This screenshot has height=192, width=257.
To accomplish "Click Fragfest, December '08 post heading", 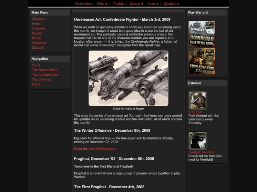I will click(x=114, y=159).
